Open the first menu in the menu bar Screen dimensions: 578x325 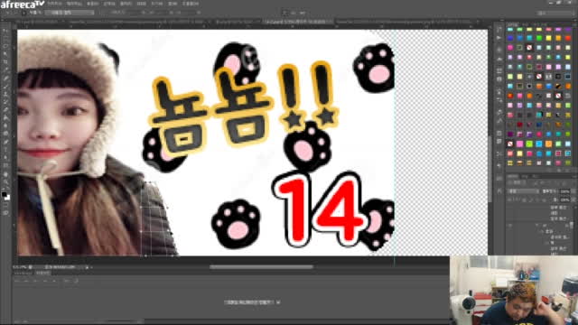tap(54, 4)
